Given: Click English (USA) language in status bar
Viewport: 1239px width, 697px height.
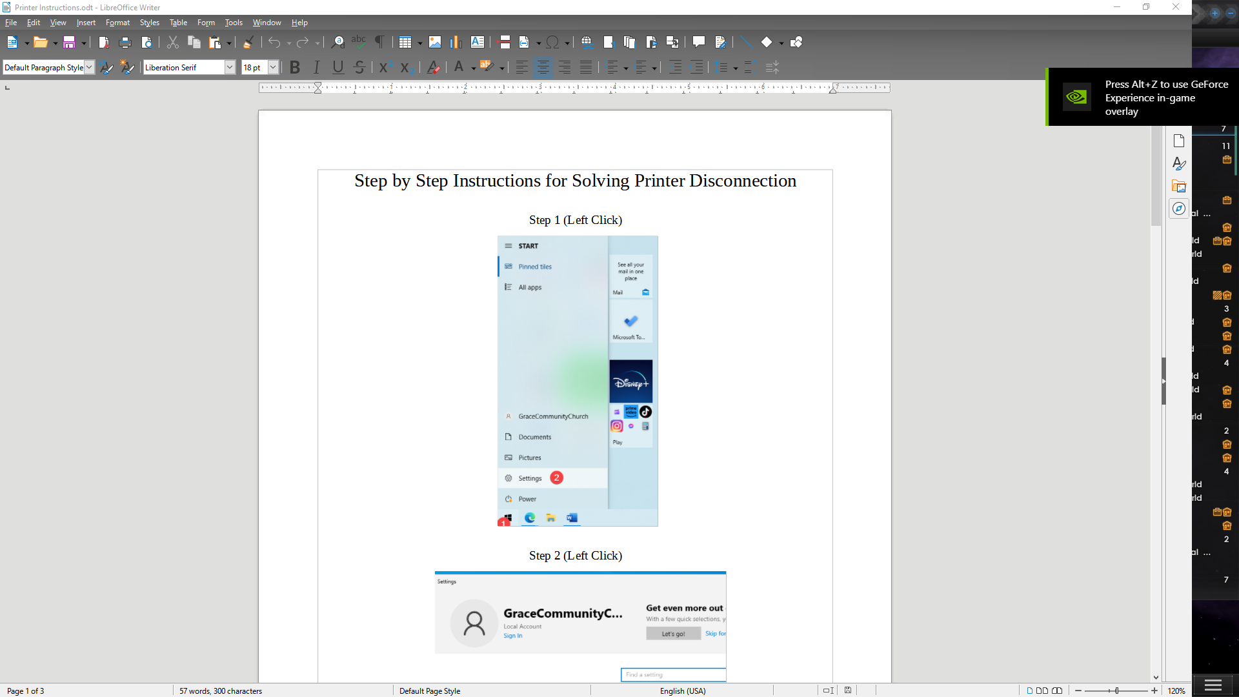Looking at the screenshot, I should tap(683, 691).
